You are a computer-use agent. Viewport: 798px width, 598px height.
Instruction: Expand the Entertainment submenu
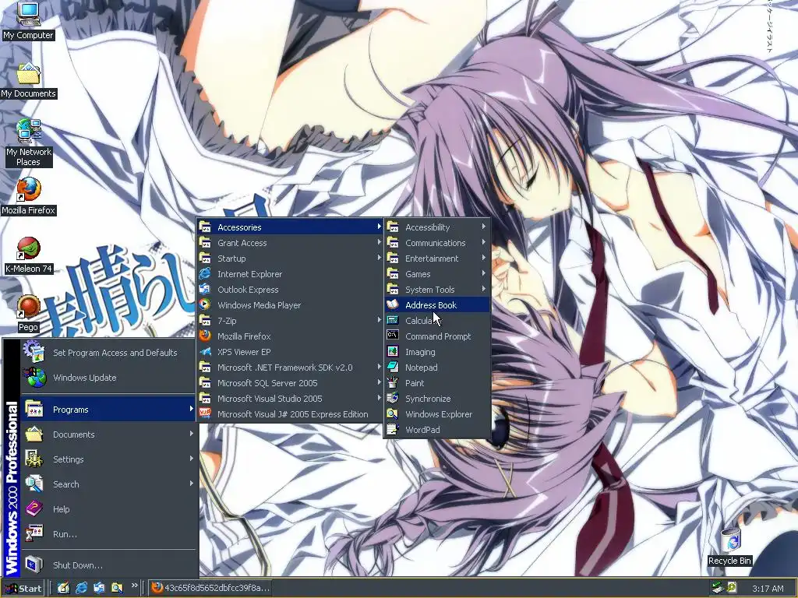pyautogui.click(x=437, y=259)
